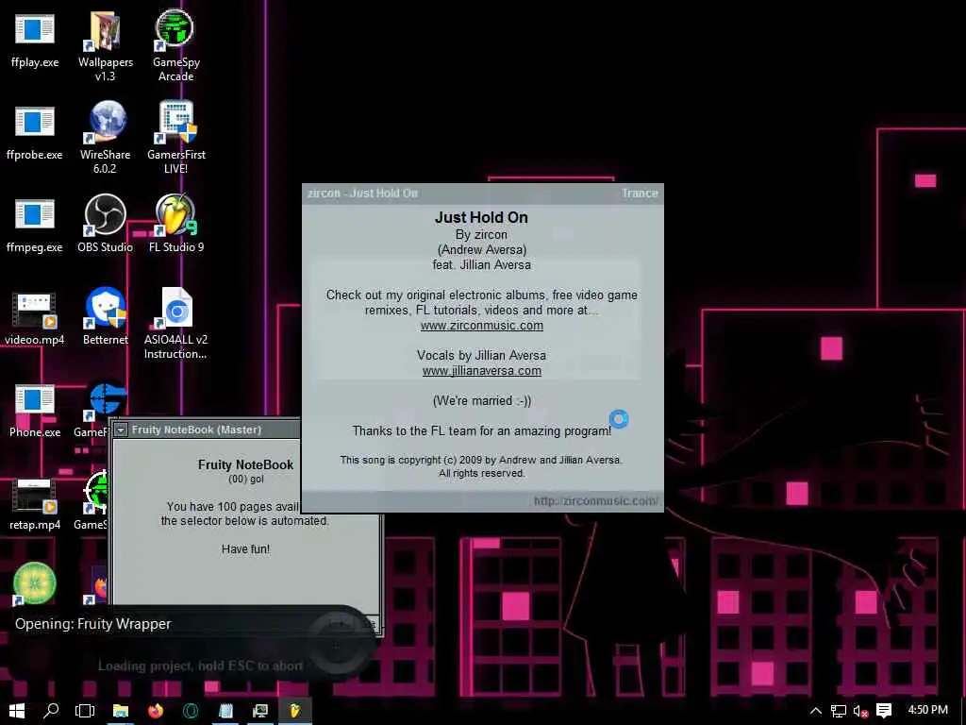The width and height of the screenshot is (966, 725).
Task: Open the ffplay.exe desktop icon
Action: [x=35, y=41]
